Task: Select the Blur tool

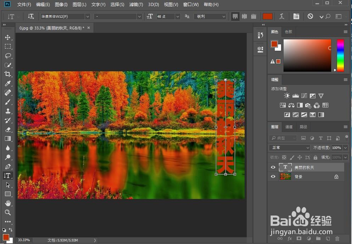Action: click(8, 148)
